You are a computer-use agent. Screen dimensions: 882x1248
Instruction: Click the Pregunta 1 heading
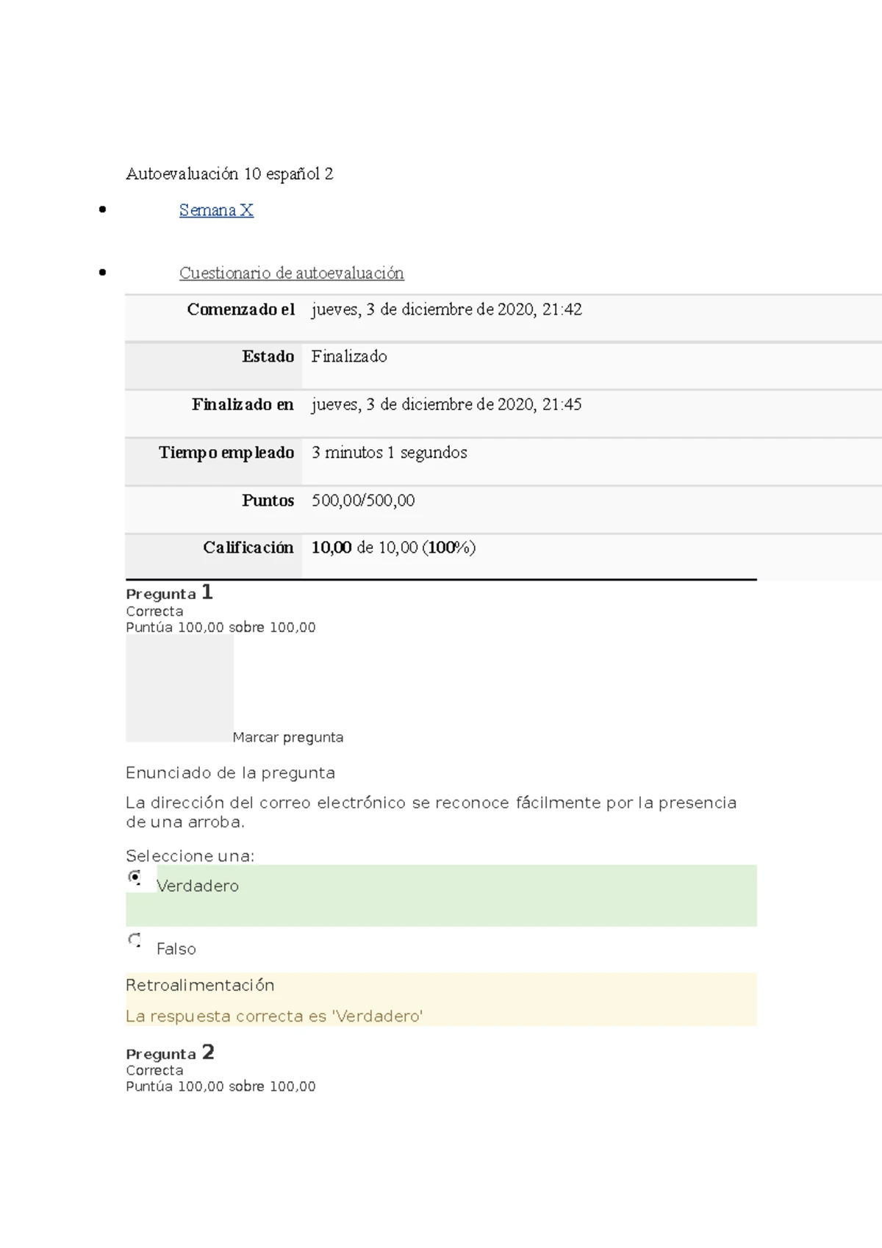coord(169,593)
